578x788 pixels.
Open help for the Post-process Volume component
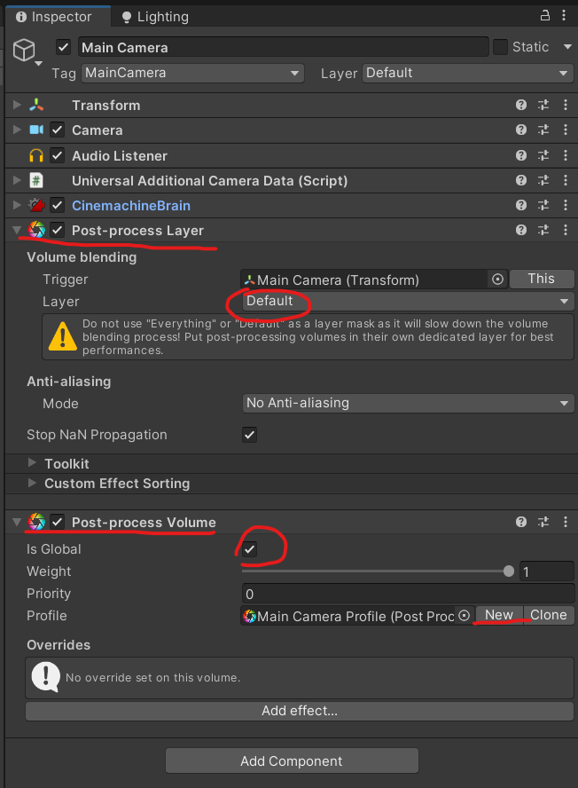pyautogui.click(x=521, y=523)
